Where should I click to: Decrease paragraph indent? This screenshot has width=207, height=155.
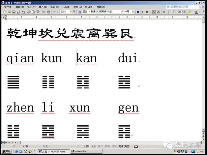point(179,12)
